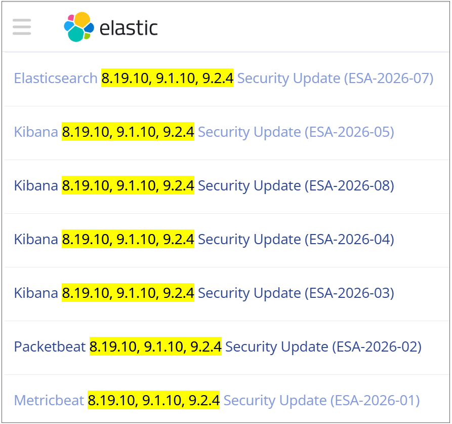Click the word "Elasticsearch" in the first advisory
452x424 pixels.
coord(56,79)
